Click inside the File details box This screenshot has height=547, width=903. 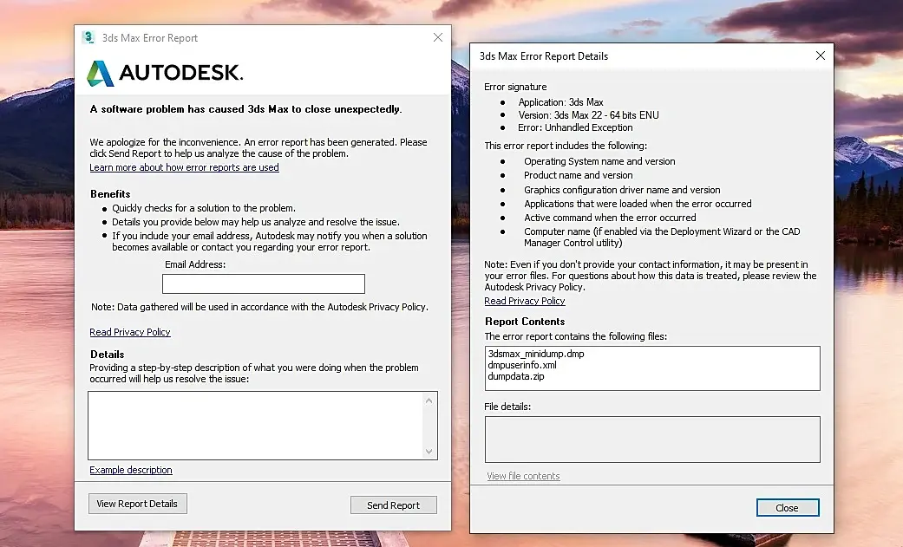[652, 440]
